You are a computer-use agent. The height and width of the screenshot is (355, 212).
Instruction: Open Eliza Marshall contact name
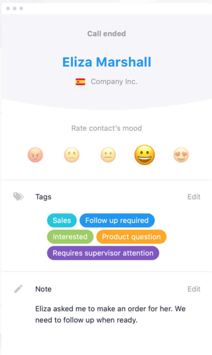pos(107,62)
